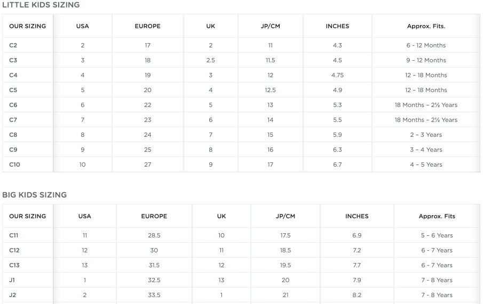Image resolution: width=483 pixels, height=304 pixels.
Task: Select the C13 row label
Action: click(14, 265)
